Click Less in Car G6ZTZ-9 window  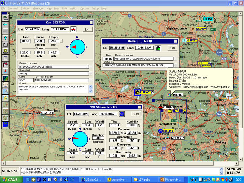88,29
